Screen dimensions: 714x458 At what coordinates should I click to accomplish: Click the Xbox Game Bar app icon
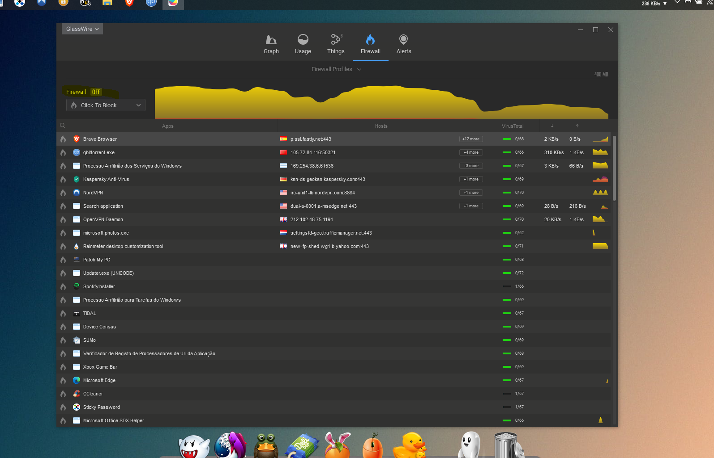coord(77,367)
